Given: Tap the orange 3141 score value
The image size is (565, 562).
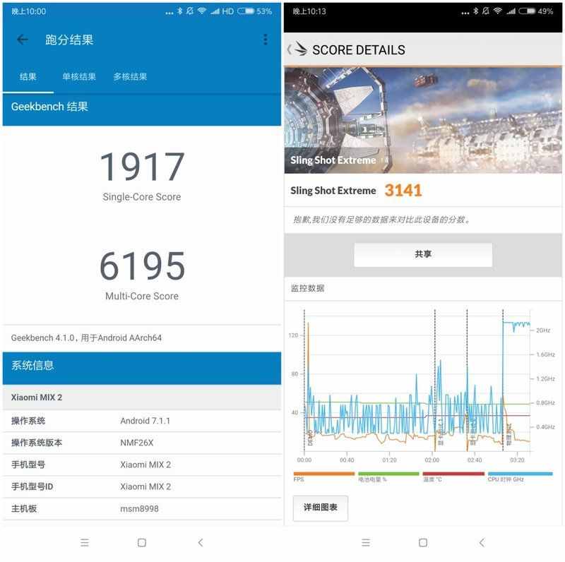Looking at the screenshot, I should (x=403, y=191).
